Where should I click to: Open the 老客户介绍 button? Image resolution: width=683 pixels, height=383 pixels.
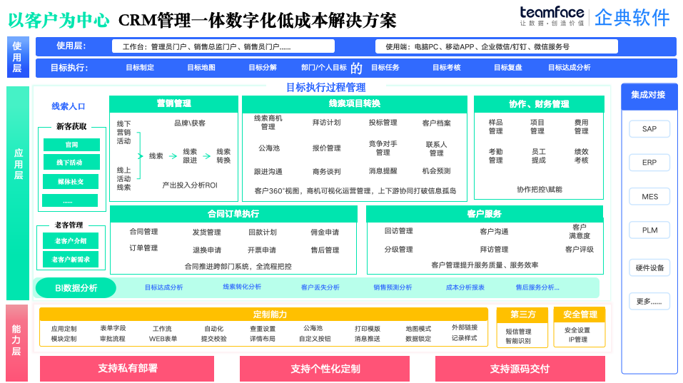coord(71,240)
